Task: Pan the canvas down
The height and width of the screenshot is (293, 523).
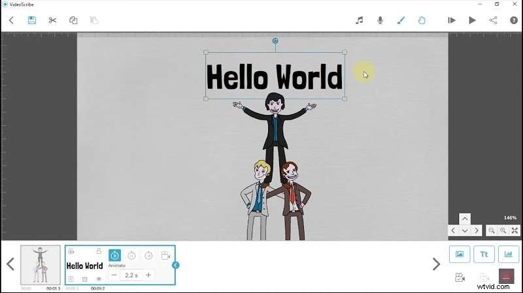Action: [x=465, y=230]
